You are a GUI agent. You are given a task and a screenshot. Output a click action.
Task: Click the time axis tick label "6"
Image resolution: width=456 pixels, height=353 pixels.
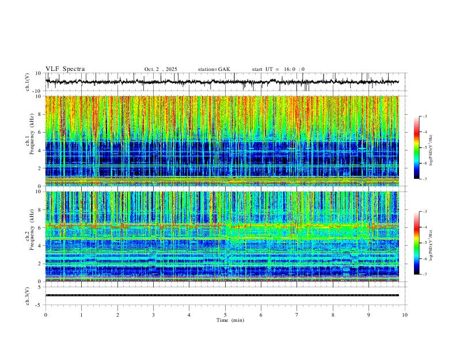tap(261, 315)
